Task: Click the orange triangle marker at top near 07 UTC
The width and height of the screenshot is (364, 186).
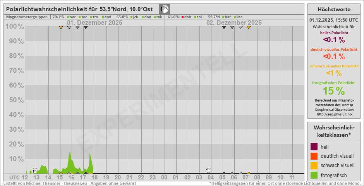Action: (249, 28)
